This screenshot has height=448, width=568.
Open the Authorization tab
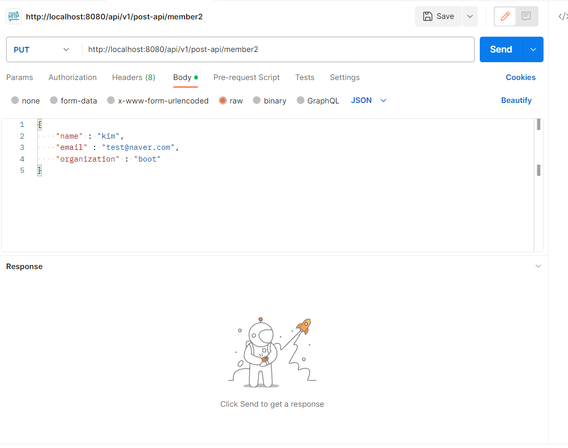[x=72, y=77]
